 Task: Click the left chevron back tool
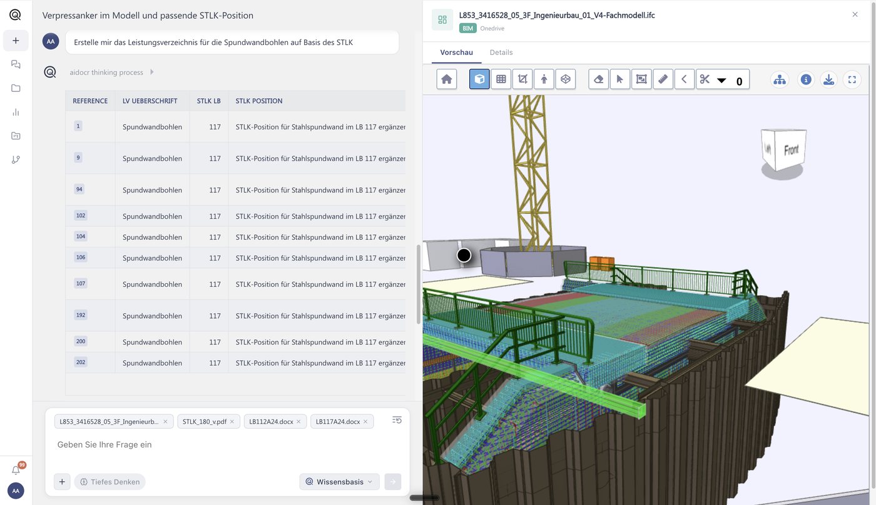click(685, 79)
